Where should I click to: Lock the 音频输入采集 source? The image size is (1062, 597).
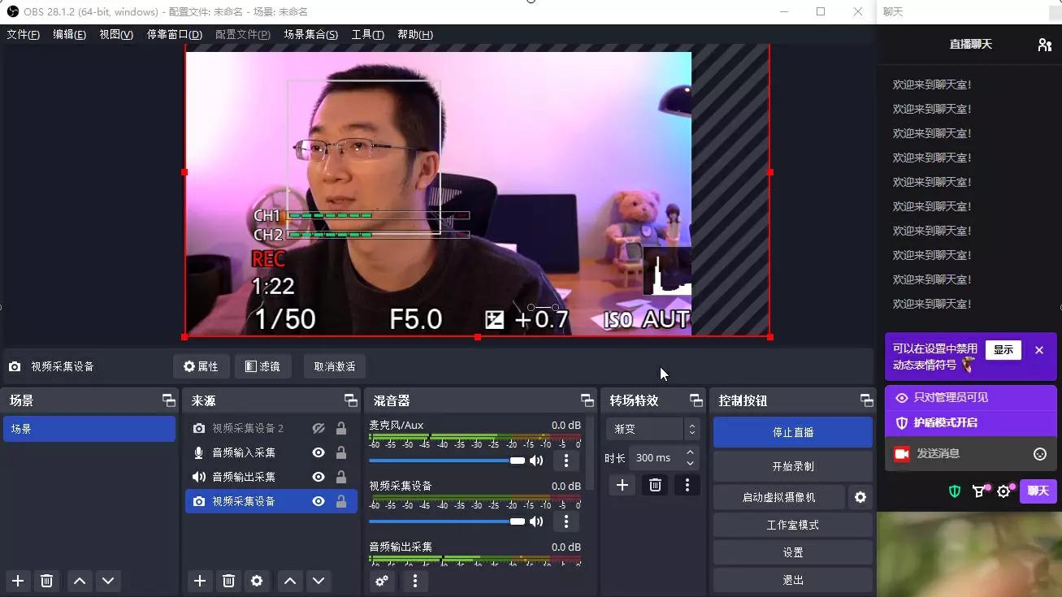click(x=340, y=452)
